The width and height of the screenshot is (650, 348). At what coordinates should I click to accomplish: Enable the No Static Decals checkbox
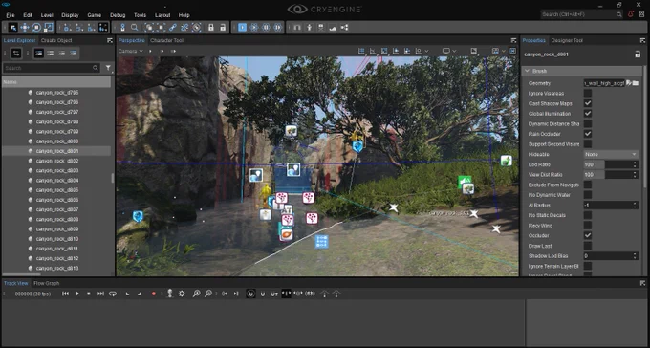pos(588,215)
